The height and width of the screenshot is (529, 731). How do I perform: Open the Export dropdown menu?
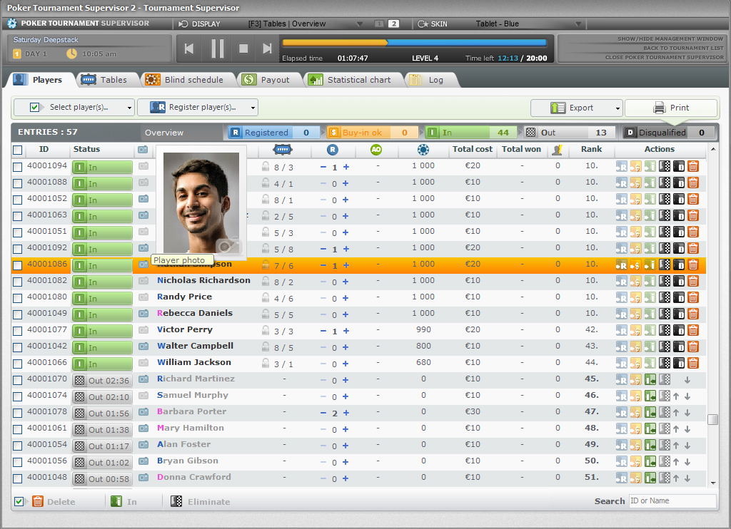coord(577,108)
